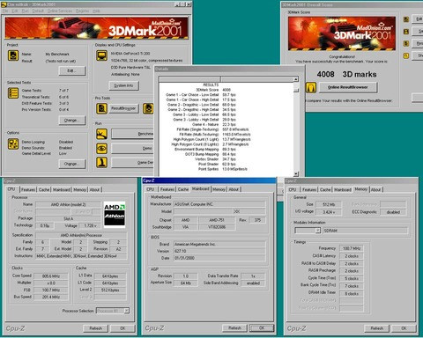Screen dimensions: 423x338
Task: Click the Online ResultBrowser button
Action: 347,87
